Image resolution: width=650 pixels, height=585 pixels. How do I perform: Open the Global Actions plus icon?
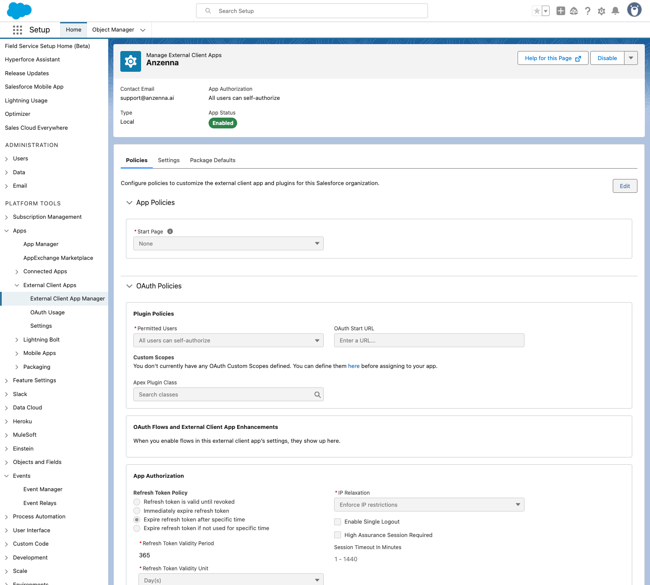click(560, 11)
